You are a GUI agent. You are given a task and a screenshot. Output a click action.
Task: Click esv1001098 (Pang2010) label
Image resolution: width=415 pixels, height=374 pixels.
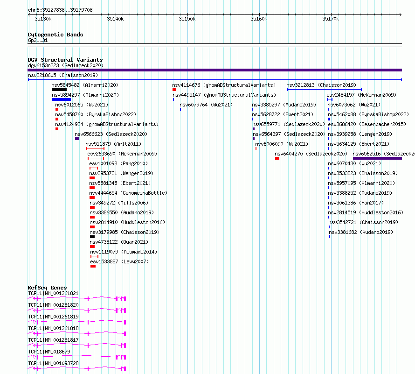118,163
